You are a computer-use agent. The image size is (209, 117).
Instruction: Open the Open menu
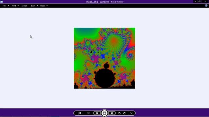tap(42, 6)
